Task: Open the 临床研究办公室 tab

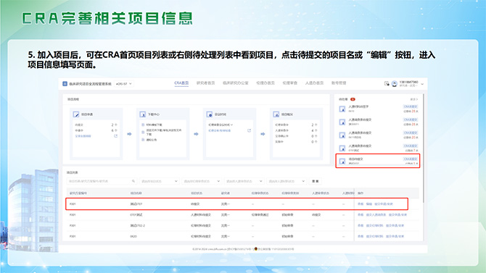Action: 236,83
